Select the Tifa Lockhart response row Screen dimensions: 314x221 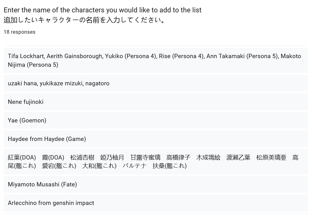pyautogui.click(x=156, y=60)
